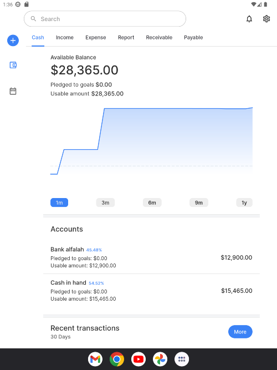Switch chart range to 3m
Screen dimensions: 277x370
(105, 202)
